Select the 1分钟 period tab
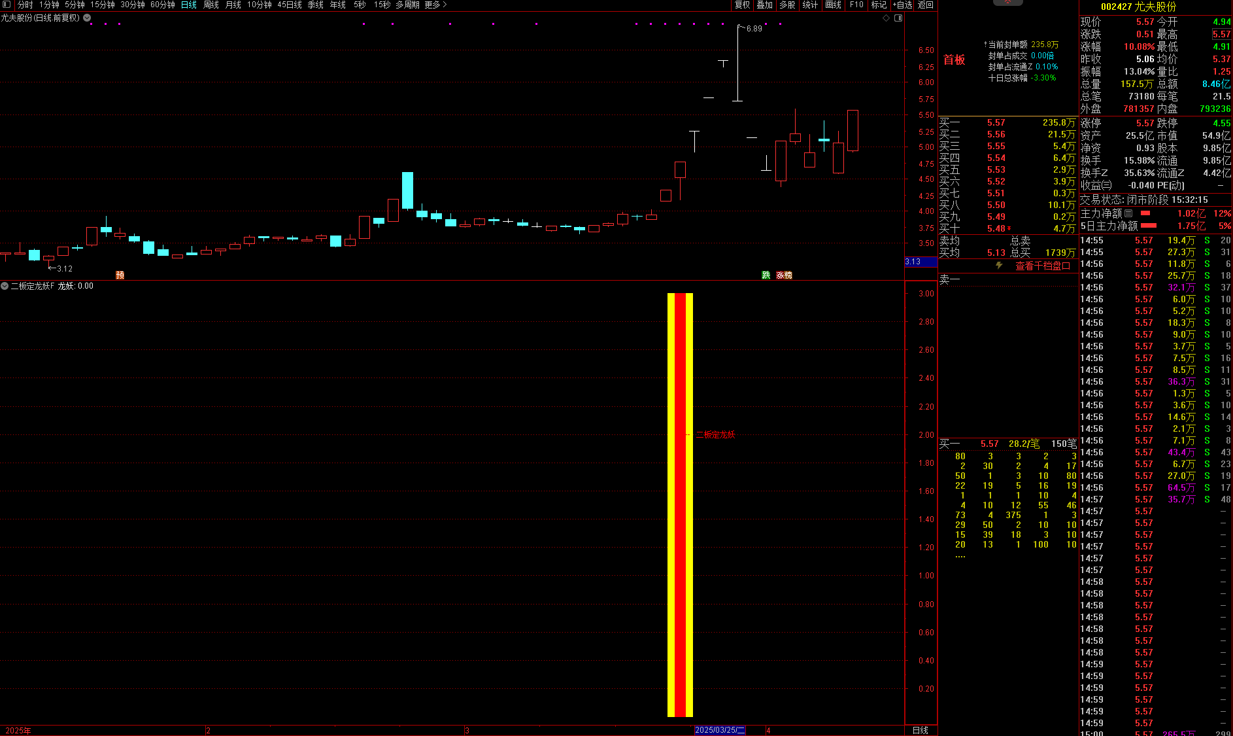This screenshot has width=1233, height=736. 49,5
